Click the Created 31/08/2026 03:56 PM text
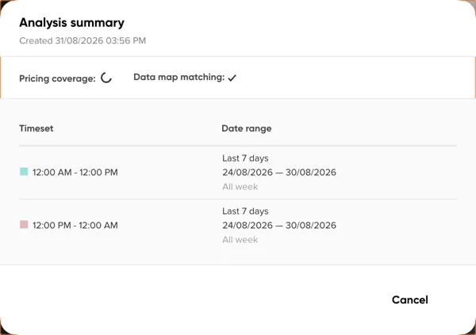 coord(83,40)
